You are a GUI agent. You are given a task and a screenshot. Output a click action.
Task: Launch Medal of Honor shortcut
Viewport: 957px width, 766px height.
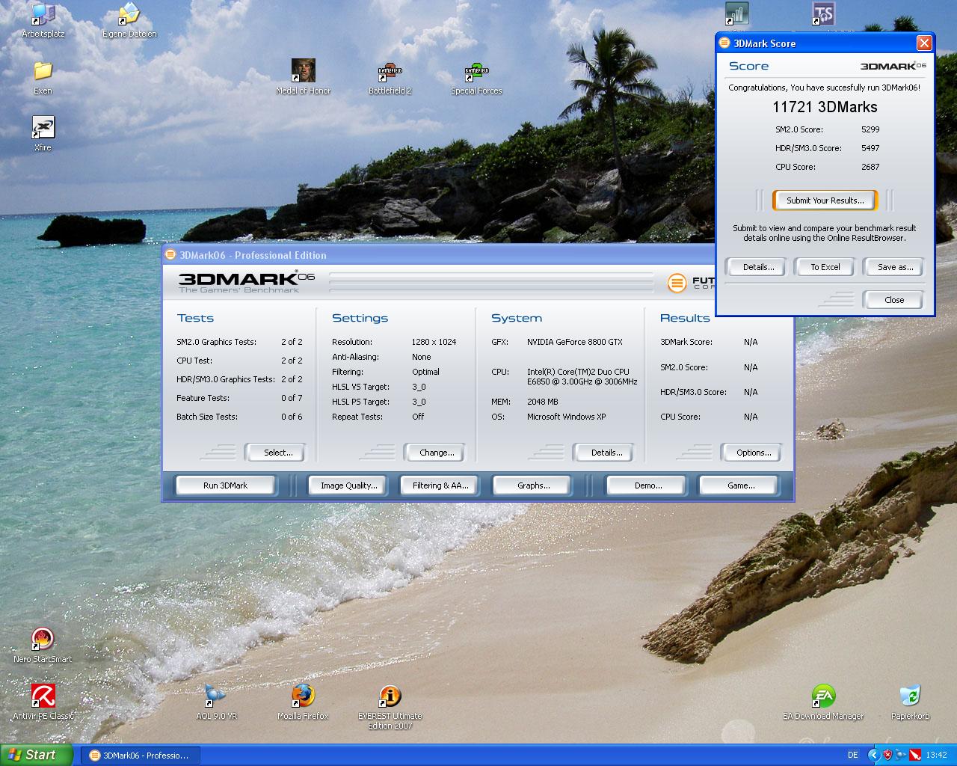[x=303, y=77]
